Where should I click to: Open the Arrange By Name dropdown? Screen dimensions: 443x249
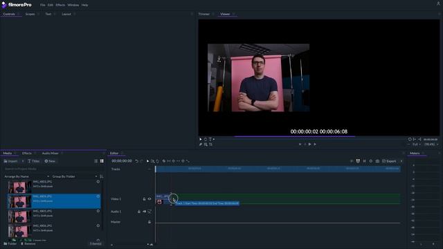point(27,176)
